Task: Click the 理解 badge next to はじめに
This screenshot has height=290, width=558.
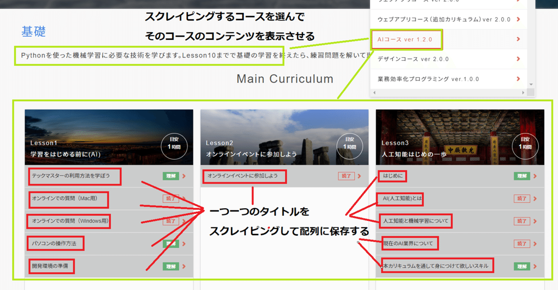Action: tap(522, 176)
